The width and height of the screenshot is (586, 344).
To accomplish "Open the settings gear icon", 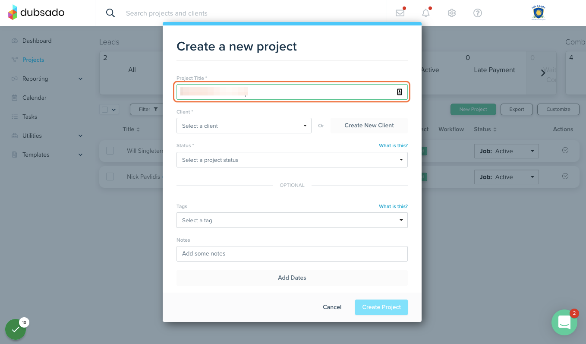I will point(452,13).
